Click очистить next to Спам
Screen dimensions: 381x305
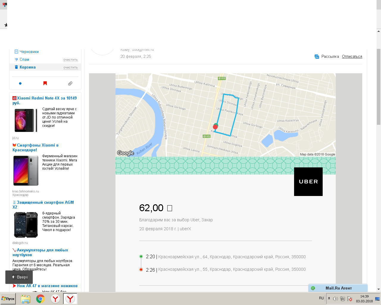71,60
